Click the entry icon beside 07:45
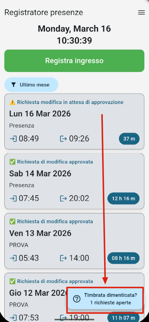Image resolution: width=149 pixels, height=322 pixels. (13, 199)
